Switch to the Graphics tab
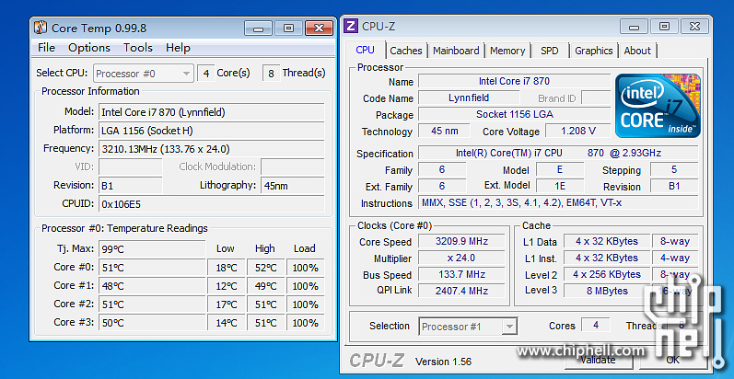Image resolution: width=734 pixels, height=379 pixels. click(594, 51)
